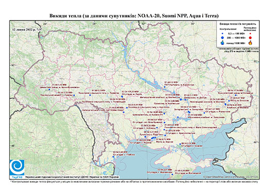Click the blue marker beside 02:24 105,33 МВт
This screenshot has height=189, width=268.
click(x=122, y=97)
